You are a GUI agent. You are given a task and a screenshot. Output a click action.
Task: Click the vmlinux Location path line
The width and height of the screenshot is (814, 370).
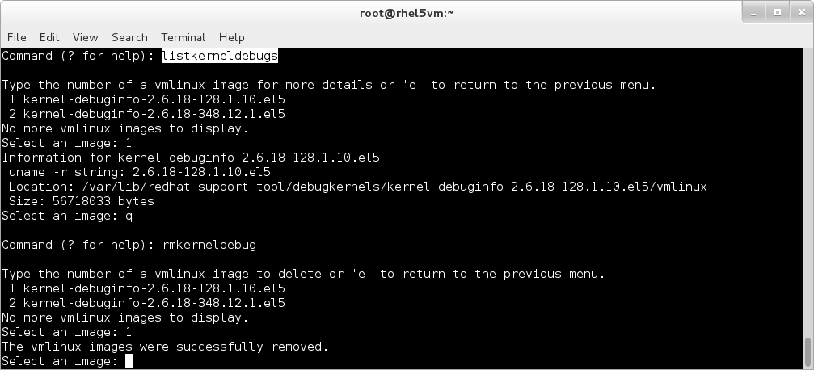click(356, 187)
